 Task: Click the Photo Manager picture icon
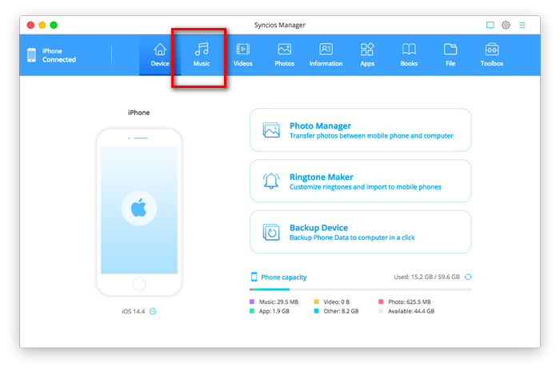[271, 130]
